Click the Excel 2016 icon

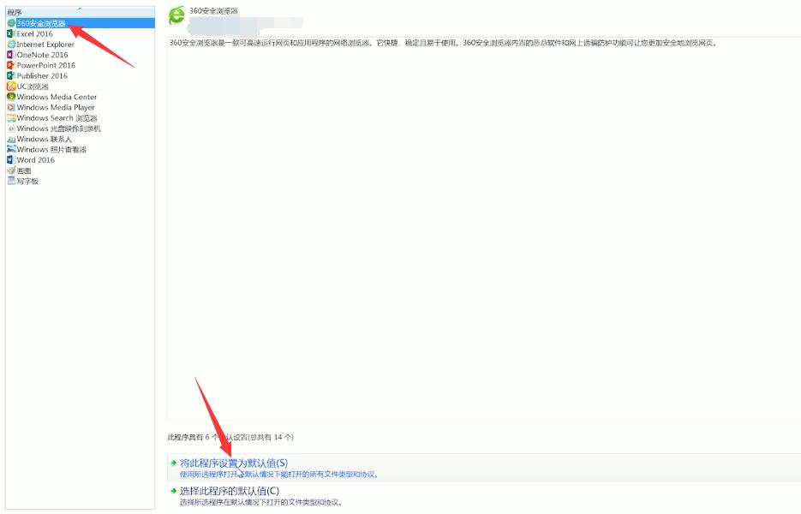click(x=11, y=33)
